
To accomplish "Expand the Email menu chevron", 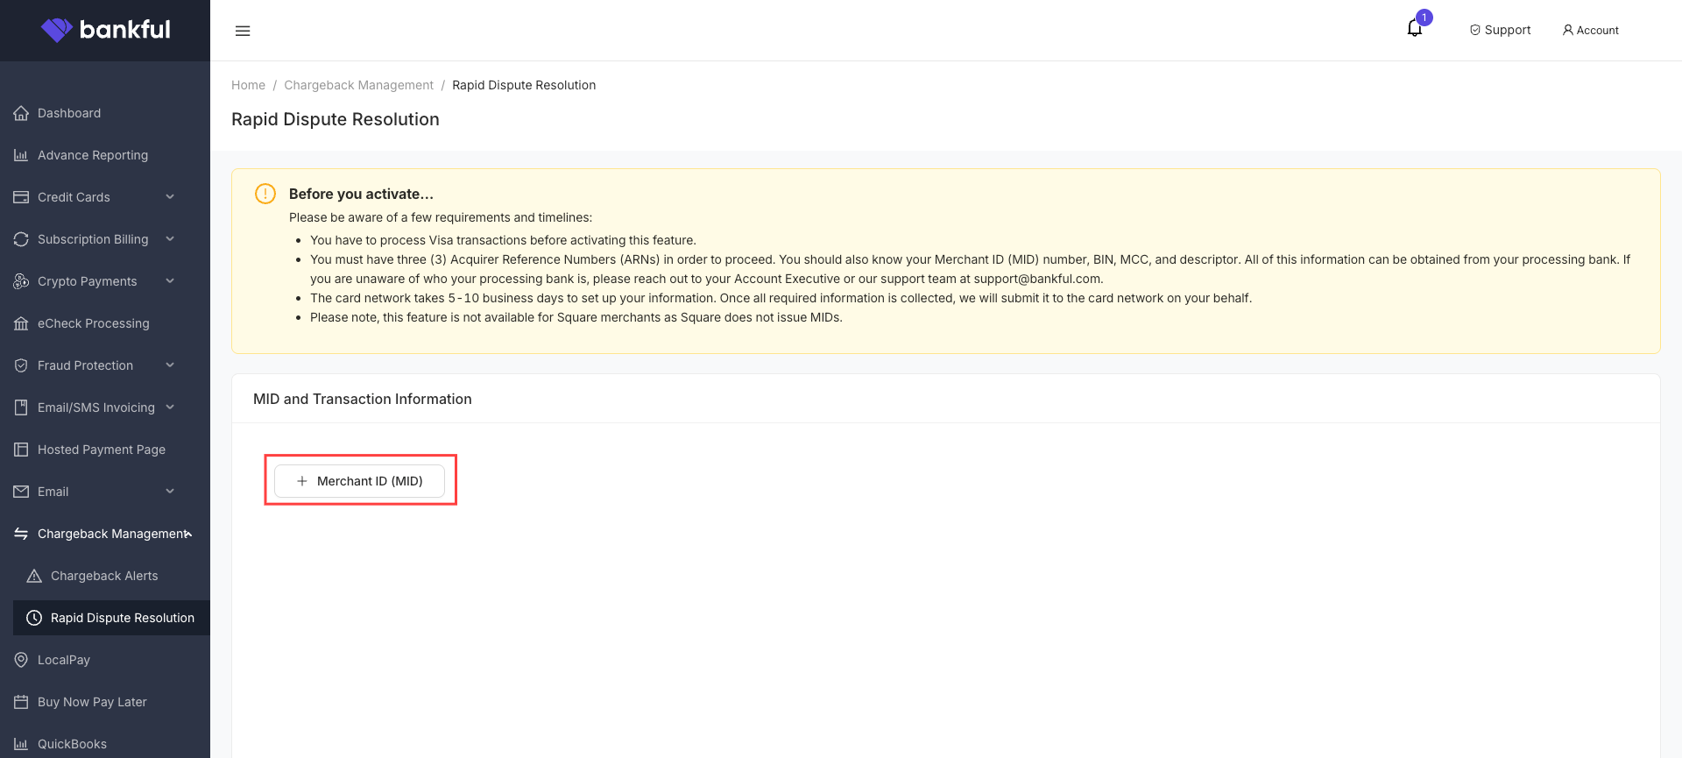I will [x=170, y=491].
